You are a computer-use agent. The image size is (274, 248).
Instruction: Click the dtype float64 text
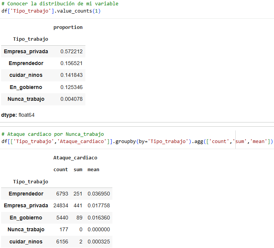[18, 115]
